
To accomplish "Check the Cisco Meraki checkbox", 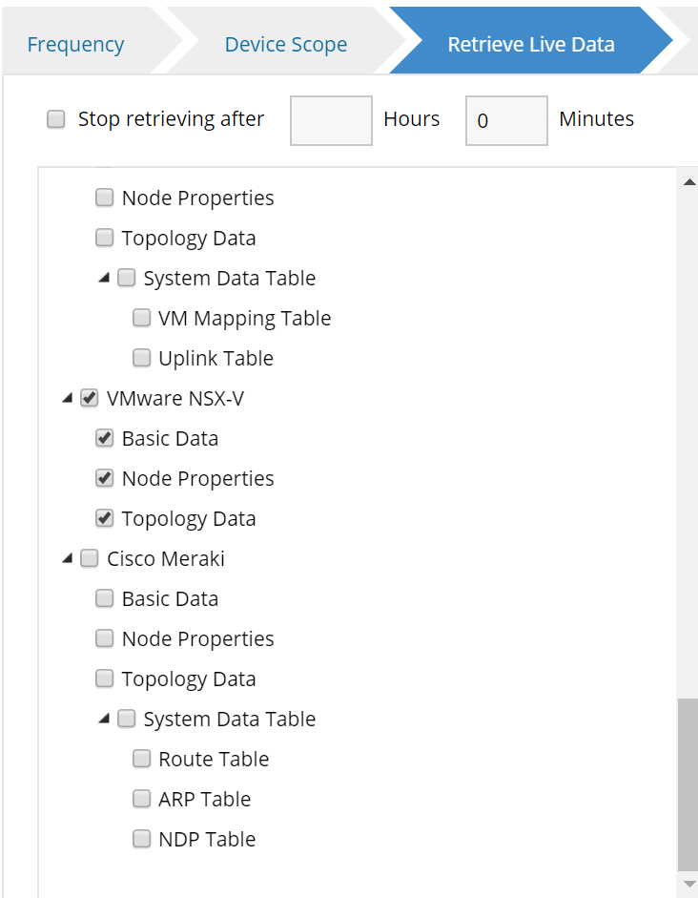I will pos(90,559).
